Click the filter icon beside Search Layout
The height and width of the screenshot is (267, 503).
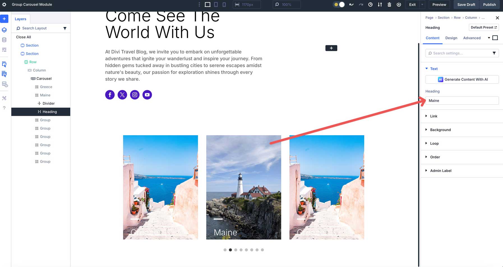65,28
